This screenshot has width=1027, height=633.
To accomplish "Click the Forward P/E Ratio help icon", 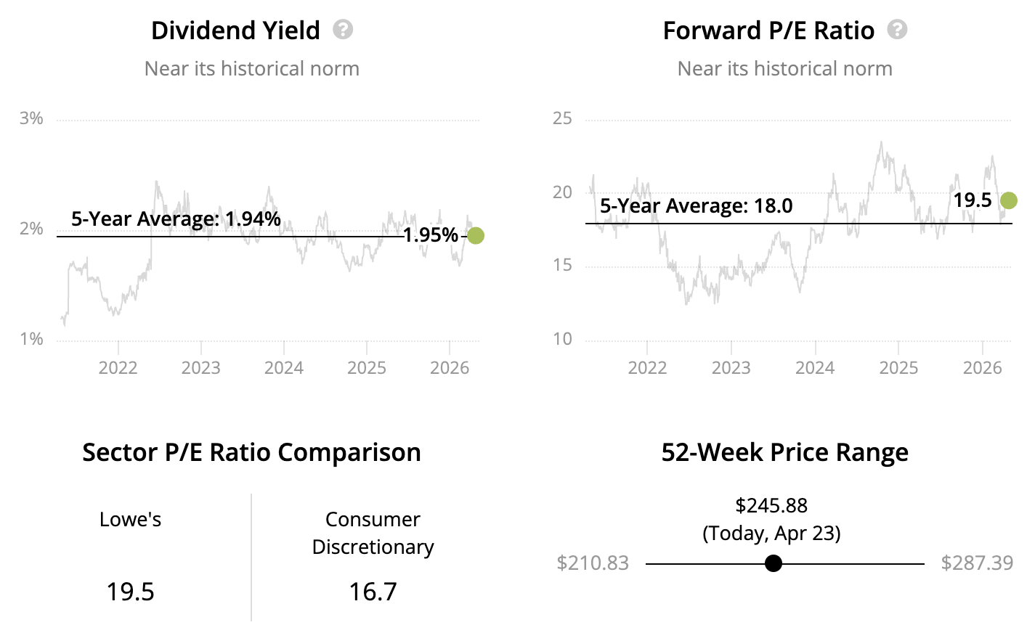I will coord(898,30).
